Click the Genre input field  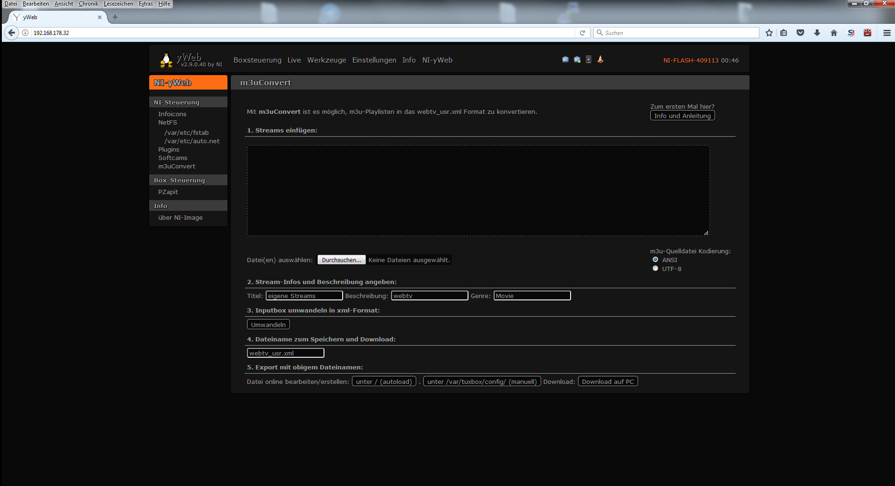532,296
